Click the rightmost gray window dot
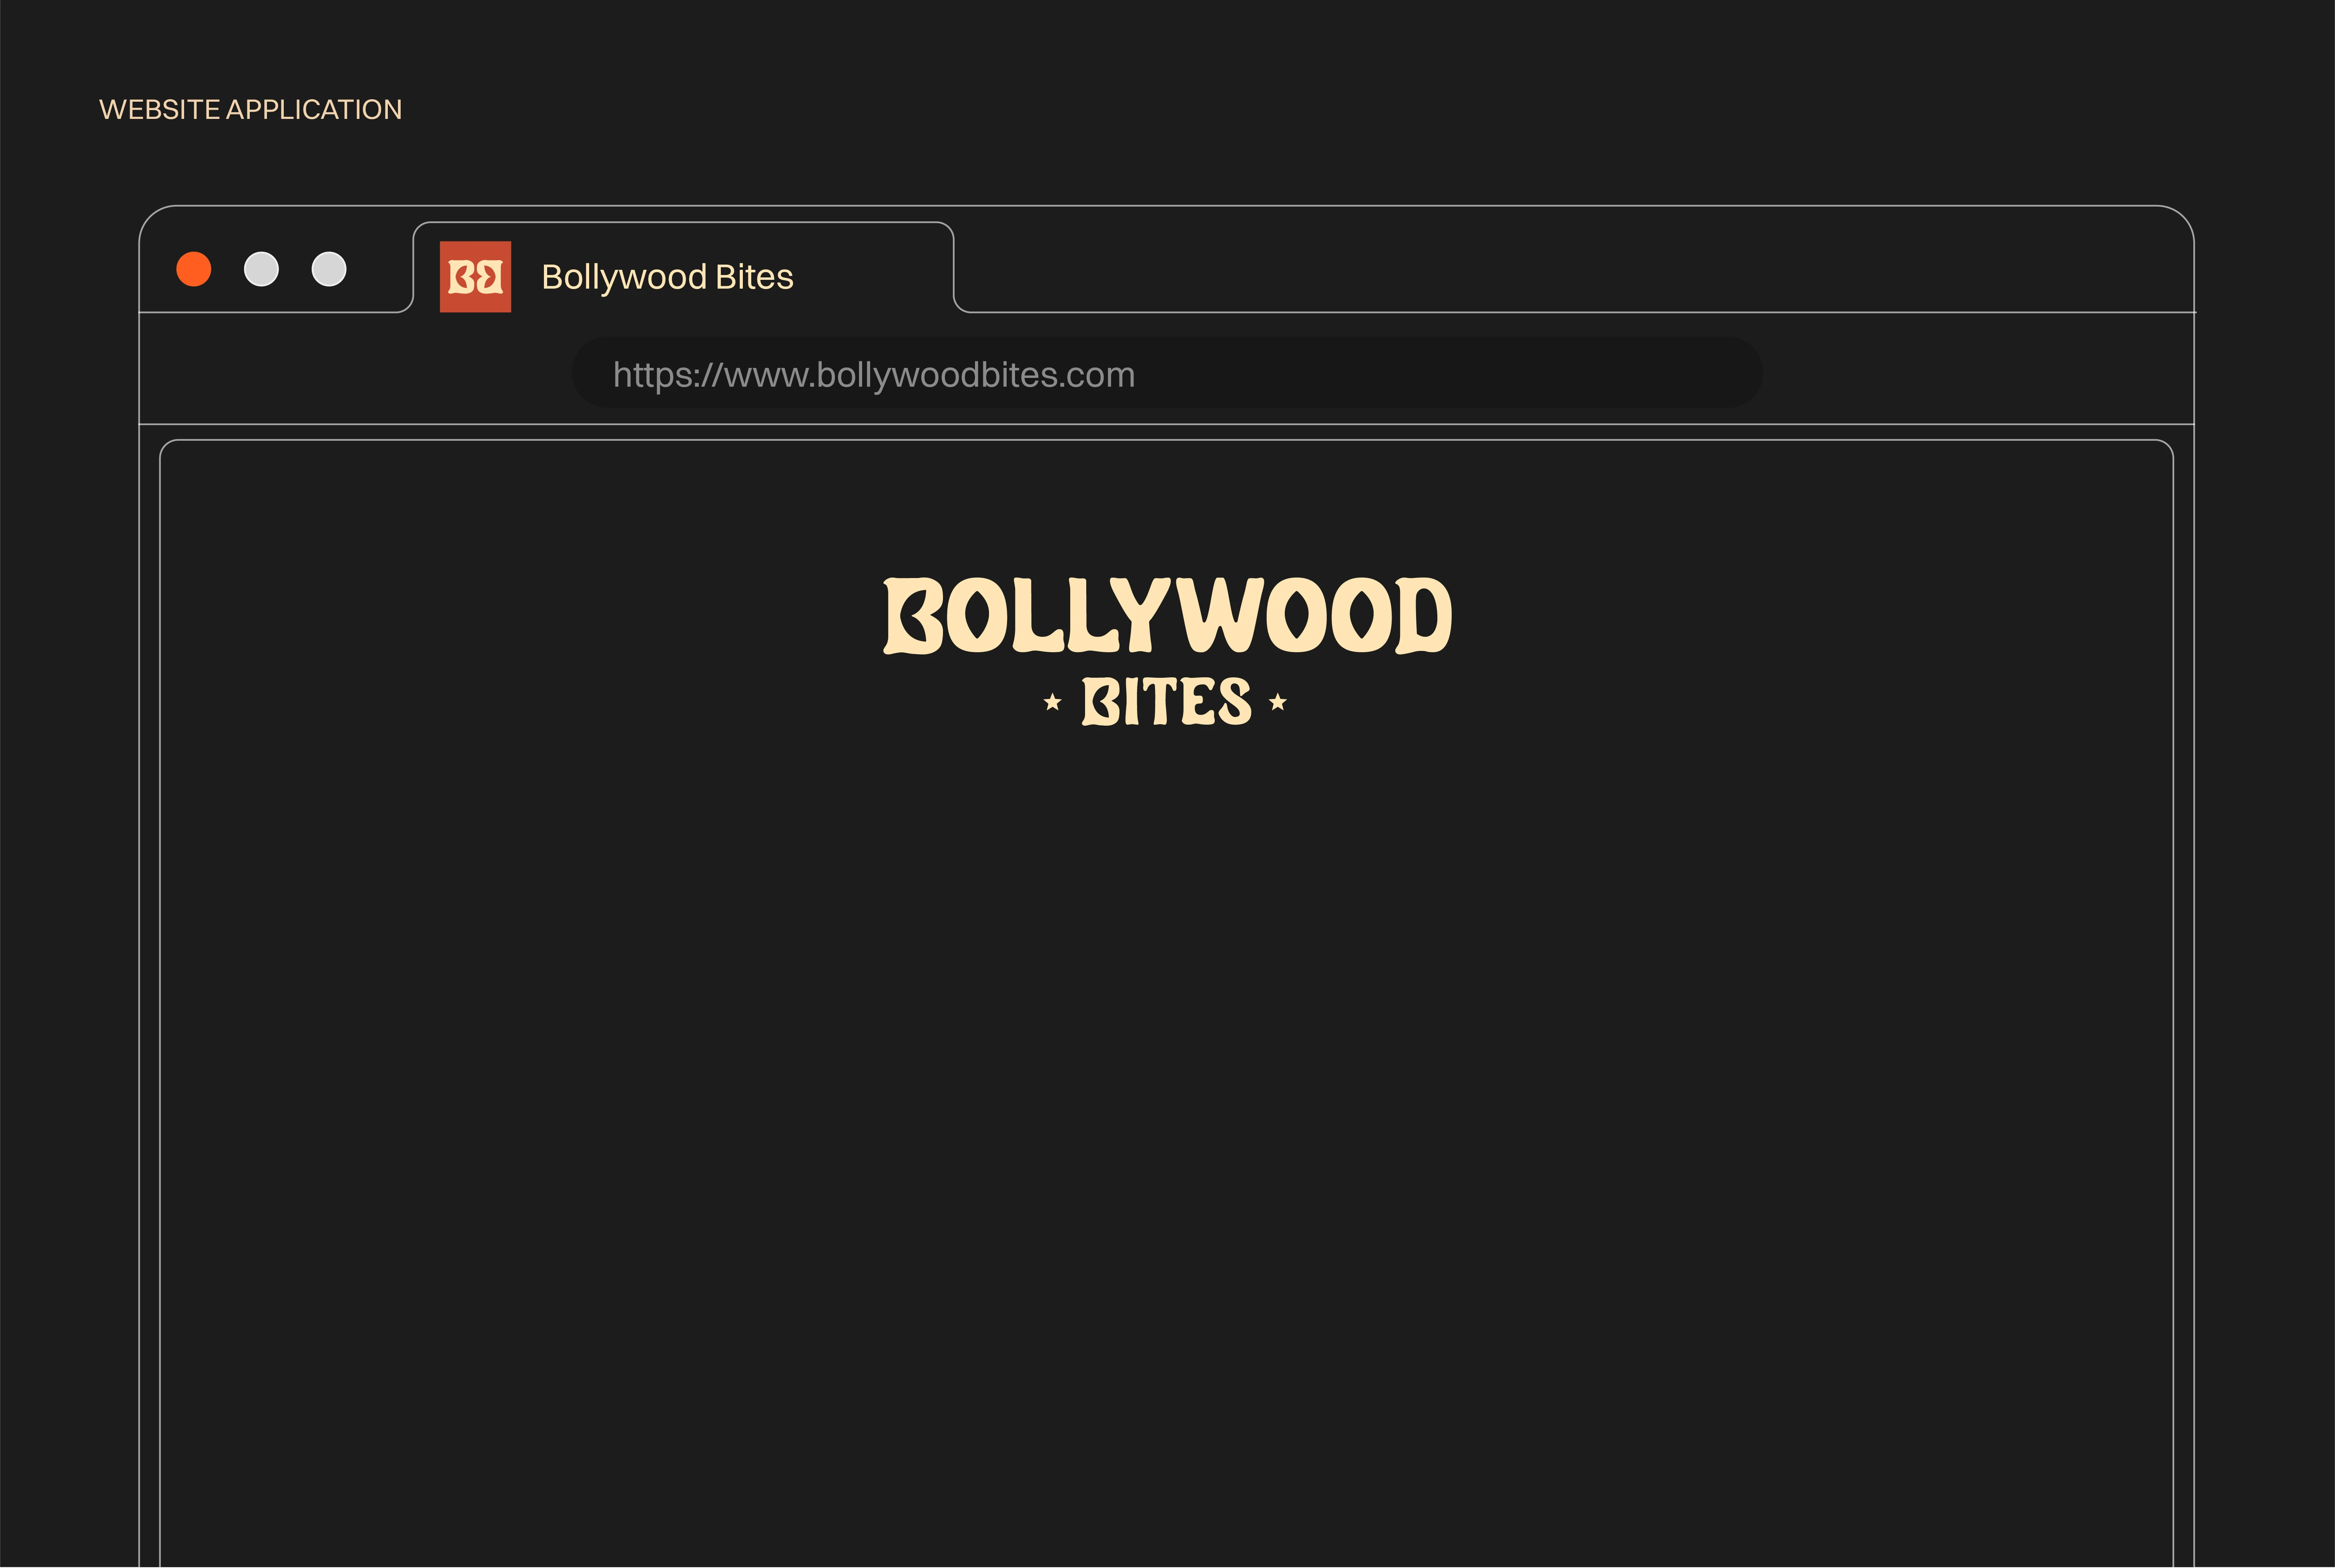The height and width of the screenshot is (1568, 2335). pyautogui.click(x=329, y=269)
